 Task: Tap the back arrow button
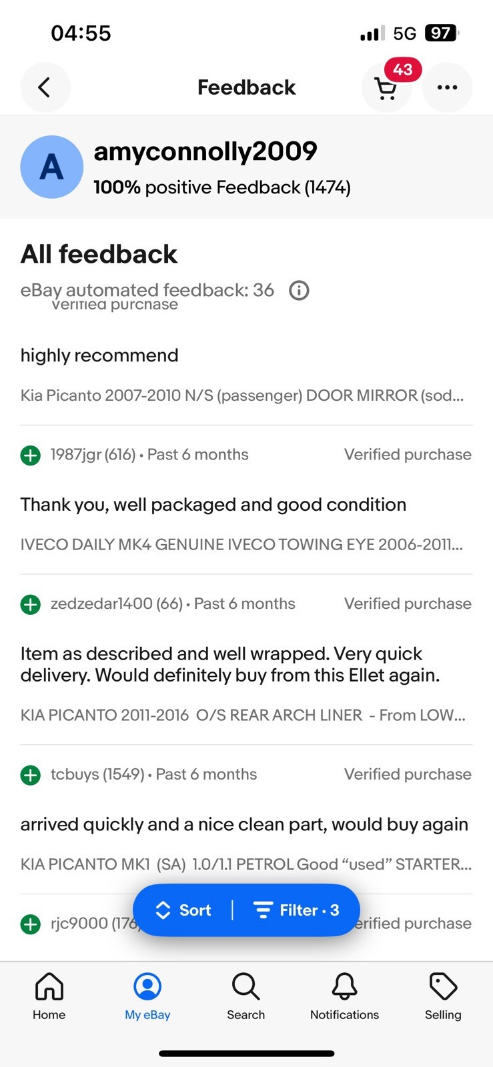(45, 87)
